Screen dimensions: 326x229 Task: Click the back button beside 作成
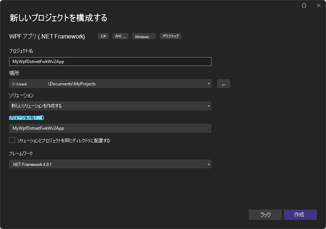click(x=265, y=215)
